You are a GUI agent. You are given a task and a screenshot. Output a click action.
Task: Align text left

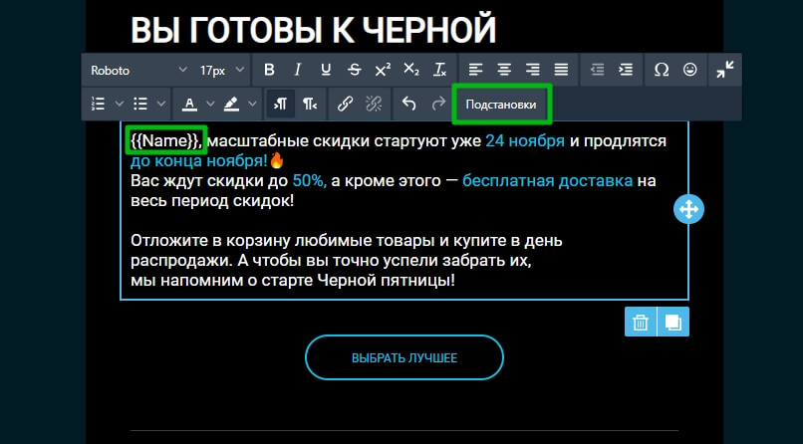476,70
